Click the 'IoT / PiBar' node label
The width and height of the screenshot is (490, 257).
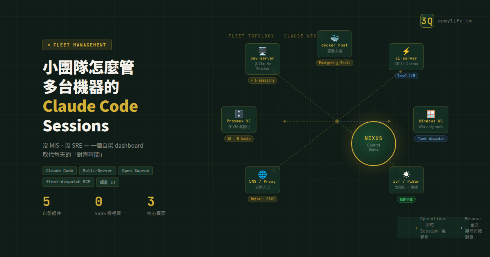pos(406,182)
